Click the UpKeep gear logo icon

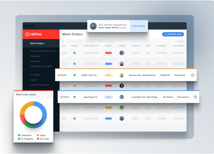(x=27, y=34)
